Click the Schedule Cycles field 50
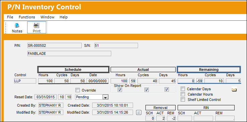The height and width of the screenshot is (122, 247). pos(62,81)
